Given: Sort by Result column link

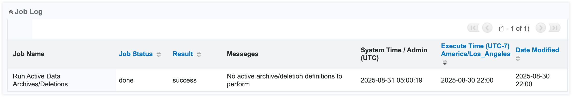Looking at the screenshot, I should [x=183, y=54].
